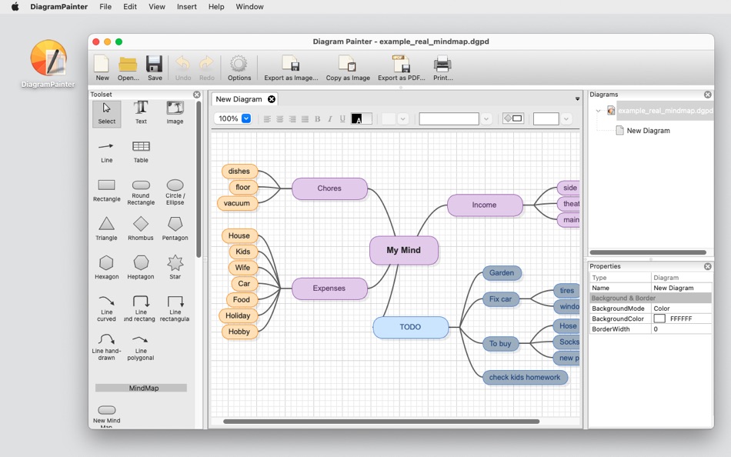Viewport: 731px width, 457px height.
Task: Select the Rhombus shape tool
Action: tap(141, 229)
